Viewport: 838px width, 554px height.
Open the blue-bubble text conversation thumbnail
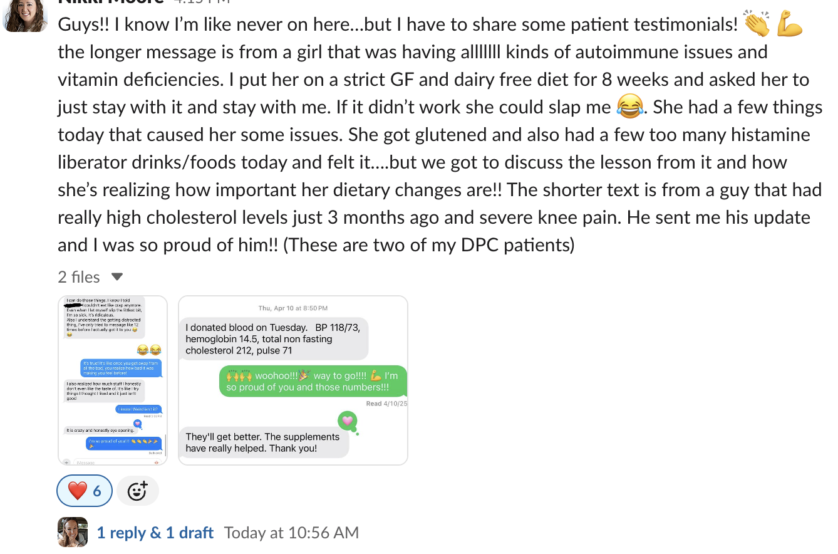tap(113, 380)
